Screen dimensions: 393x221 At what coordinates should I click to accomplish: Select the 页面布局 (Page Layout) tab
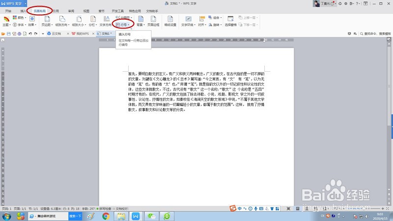[x=40, y=11]
